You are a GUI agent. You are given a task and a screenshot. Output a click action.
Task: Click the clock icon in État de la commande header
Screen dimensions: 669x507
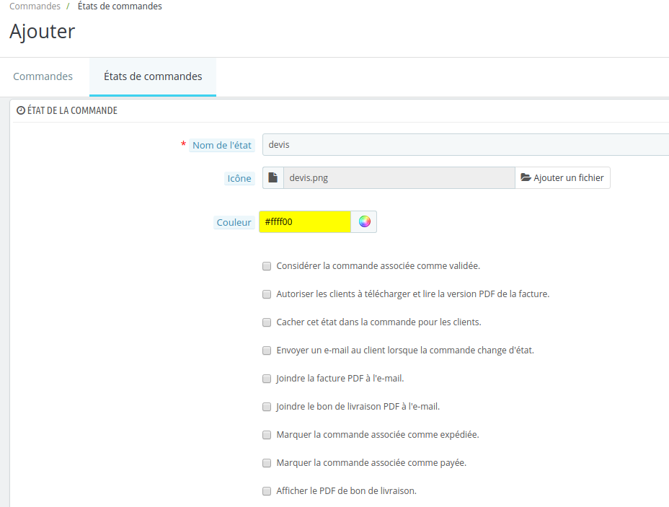(x=20, y=110)
